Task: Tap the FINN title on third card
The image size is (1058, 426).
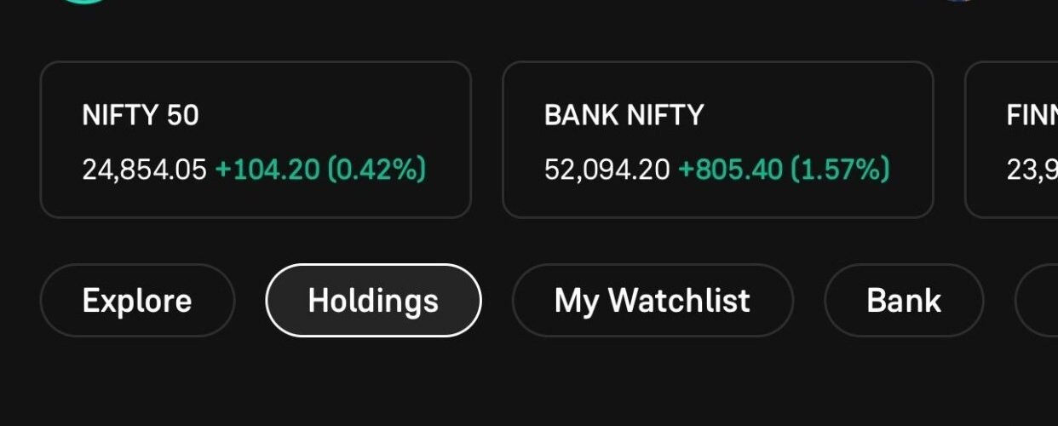Action: click(x=1032, y=115)
